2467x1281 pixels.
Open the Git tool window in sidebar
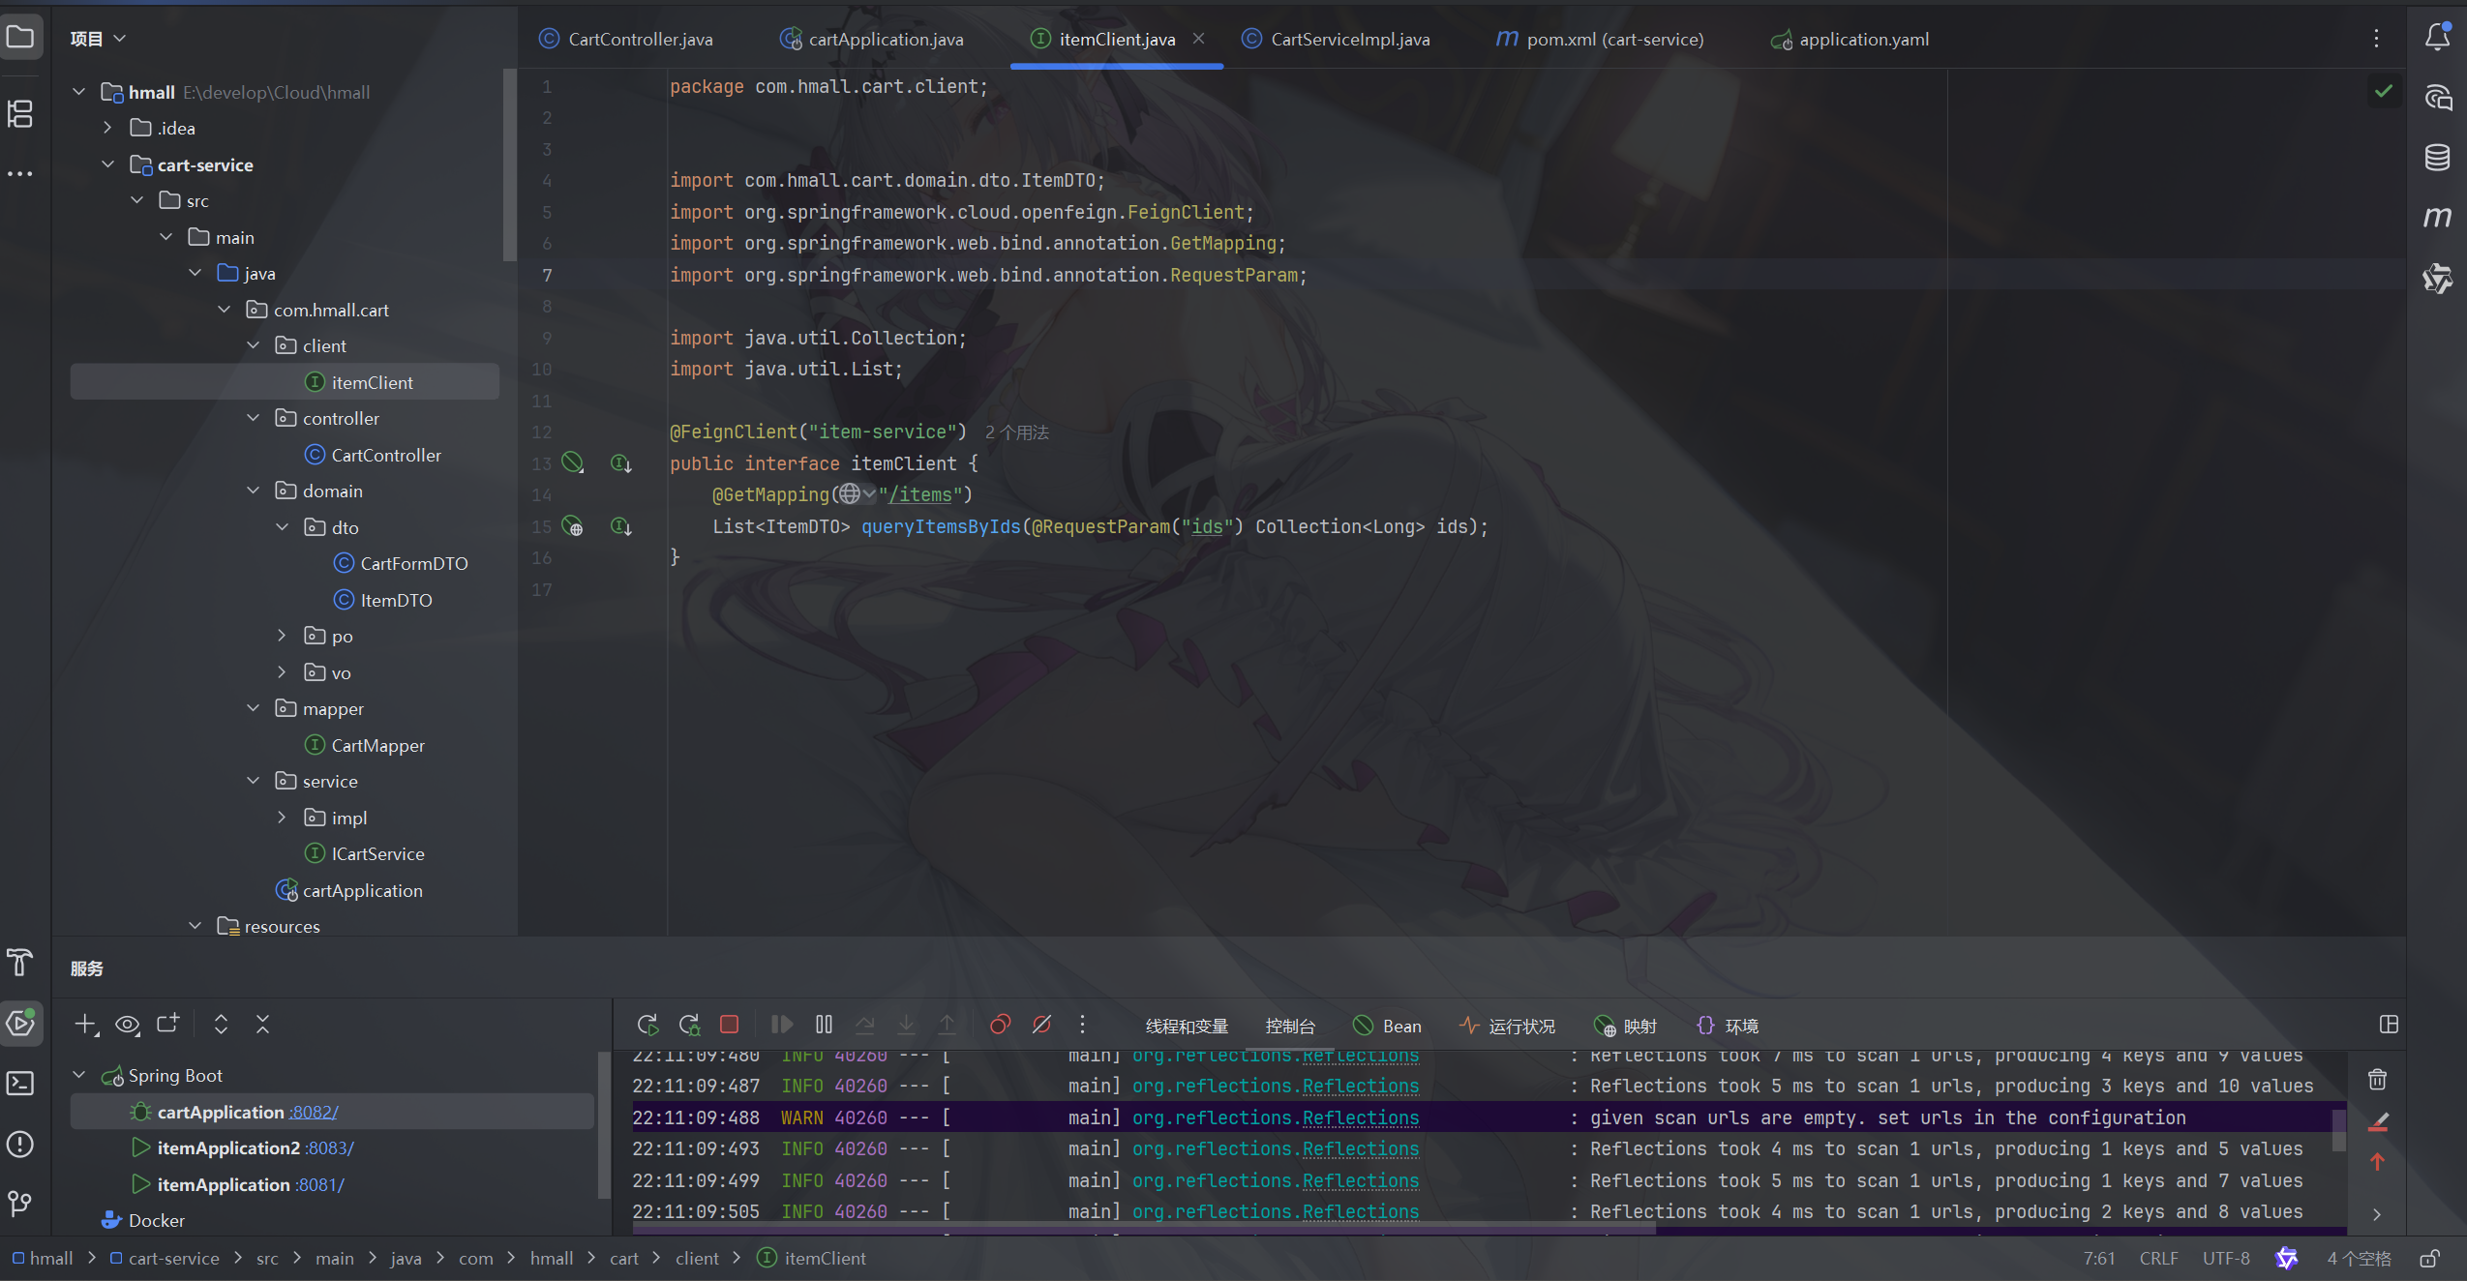point(17,1204)
